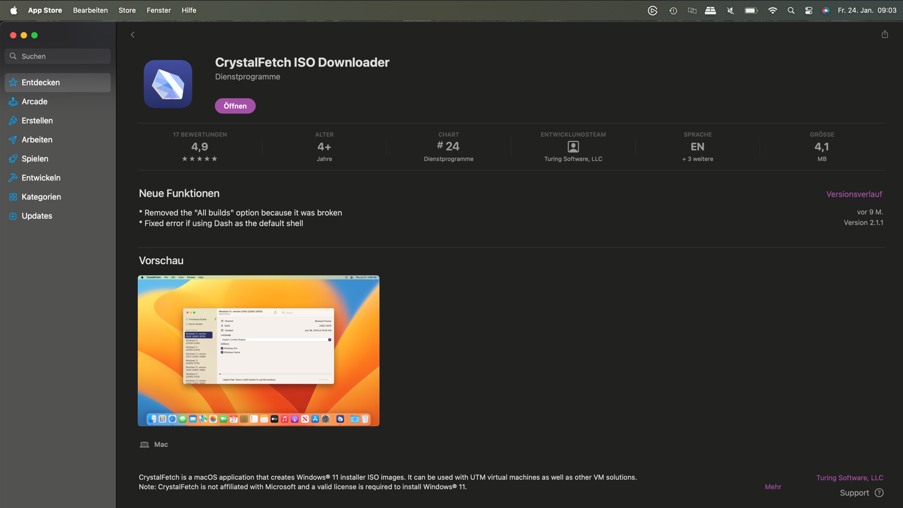Image resolution: width=903 pixels, height=508 pixels.
Task: Click the Arcade joystick icon
Action: pyautogui.click(x=13, y=101)
